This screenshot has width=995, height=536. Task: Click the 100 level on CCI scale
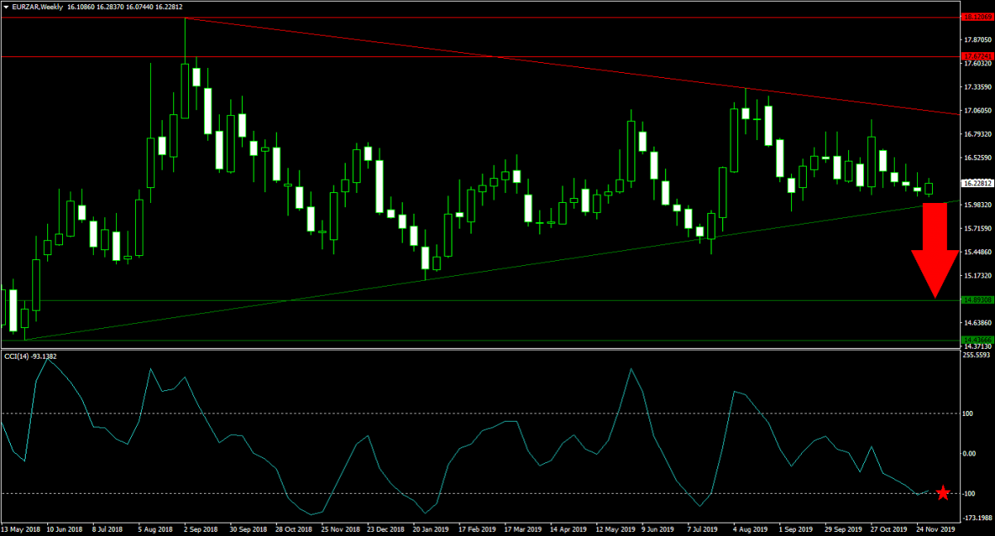point(968,413)
